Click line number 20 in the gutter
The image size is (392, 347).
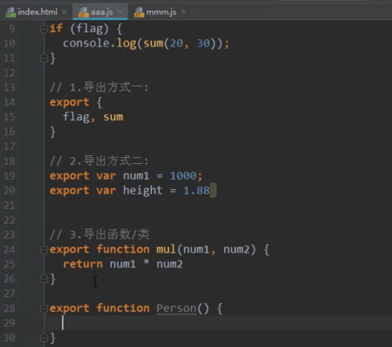(10, 191)
